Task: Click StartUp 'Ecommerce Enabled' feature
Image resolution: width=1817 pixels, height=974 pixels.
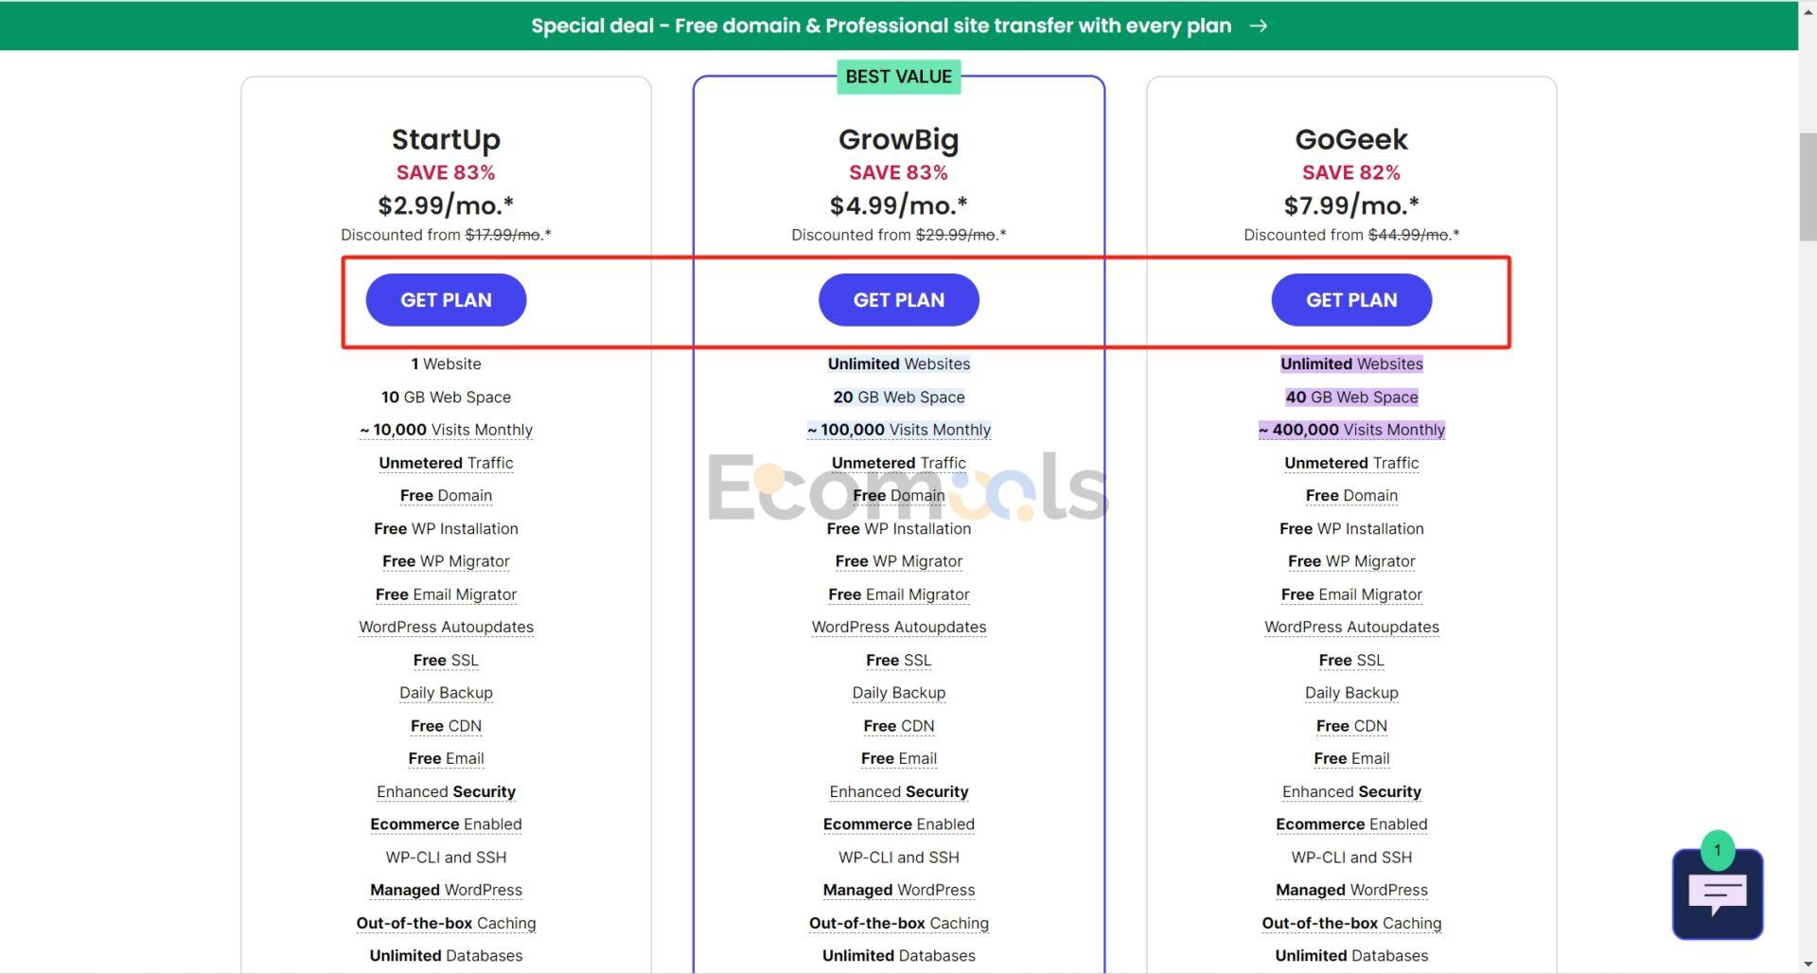Action: point(446,824)
